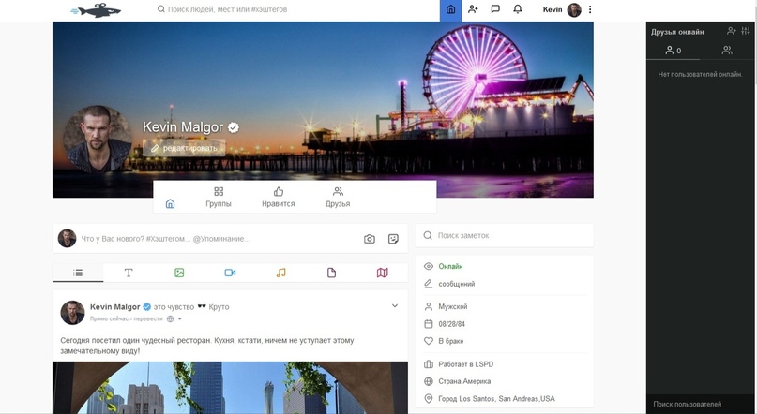Image resolution: width=757 pixels, height=414 pixels.
Task: Click the 'В браке' heart entry
Action: coord(444,341)
